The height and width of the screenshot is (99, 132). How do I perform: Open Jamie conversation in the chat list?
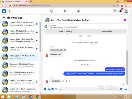click(x=20, y=49)
